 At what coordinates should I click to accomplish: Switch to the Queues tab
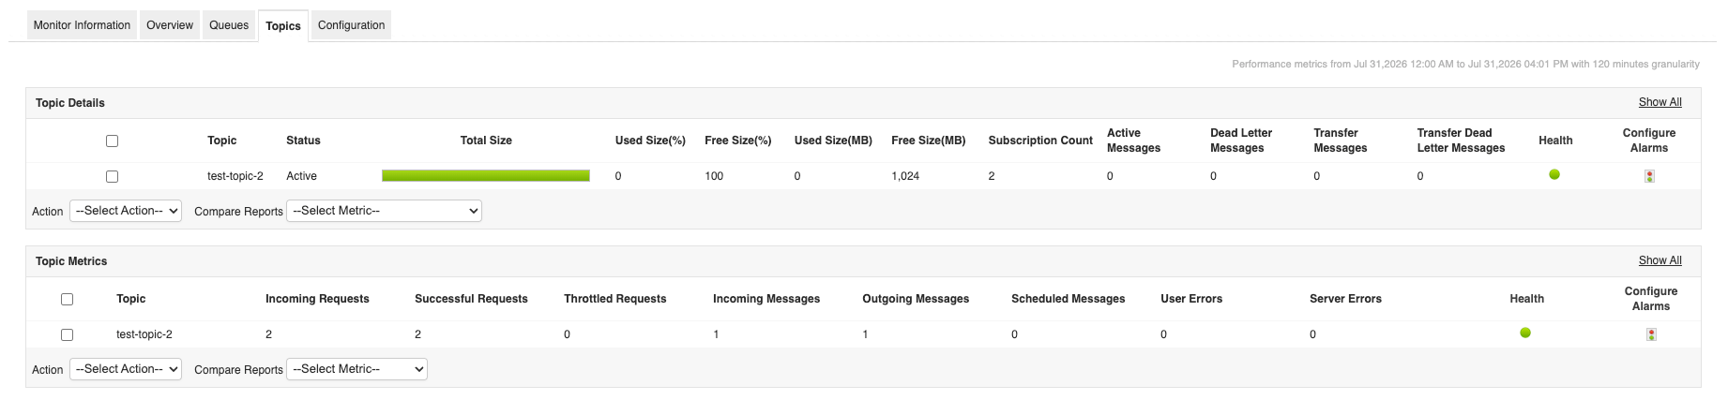229,25
